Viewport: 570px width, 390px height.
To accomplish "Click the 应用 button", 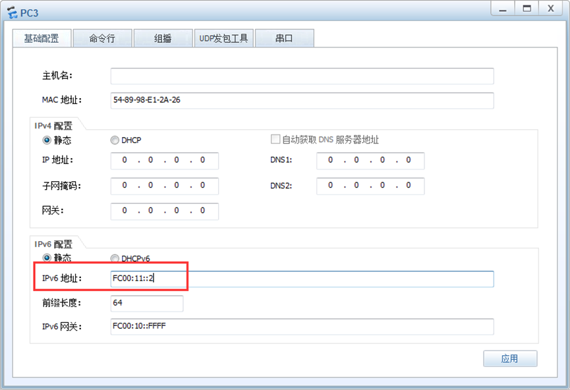I will pyautogui.click(x=510, y=359).
